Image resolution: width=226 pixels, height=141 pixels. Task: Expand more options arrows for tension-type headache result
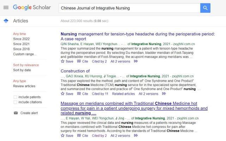[136, 61]
